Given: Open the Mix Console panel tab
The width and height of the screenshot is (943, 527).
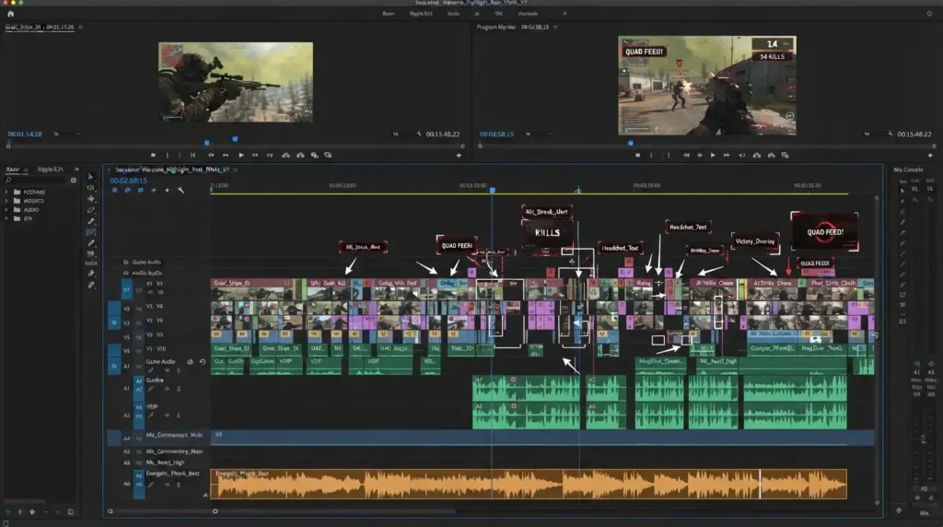Looking at the screenshot, I should (x=908, y=170).
